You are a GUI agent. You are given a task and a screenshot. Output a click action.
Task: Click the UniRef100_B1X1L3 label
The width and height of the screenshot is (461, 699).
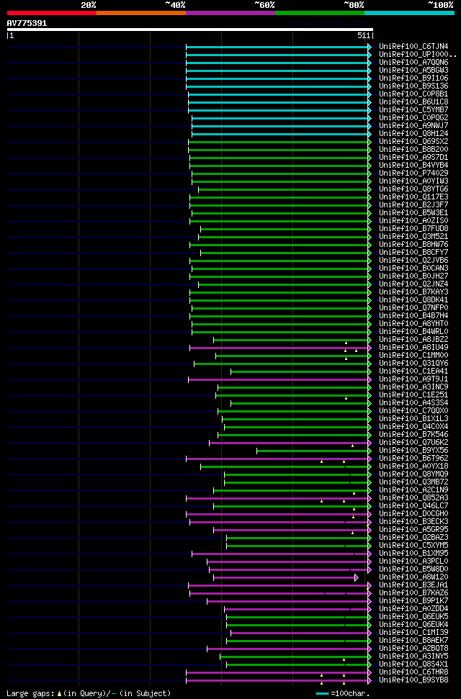coord(413,420)
